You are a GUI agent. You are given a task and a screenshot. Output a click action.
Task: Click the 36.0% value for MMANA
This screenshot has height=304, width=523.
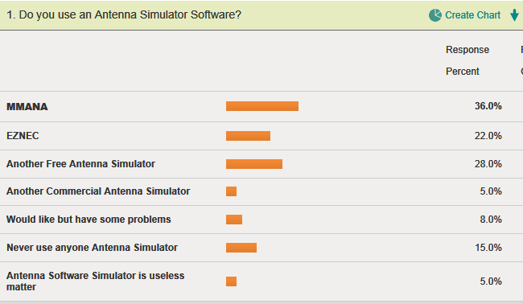tap(488, 106)
